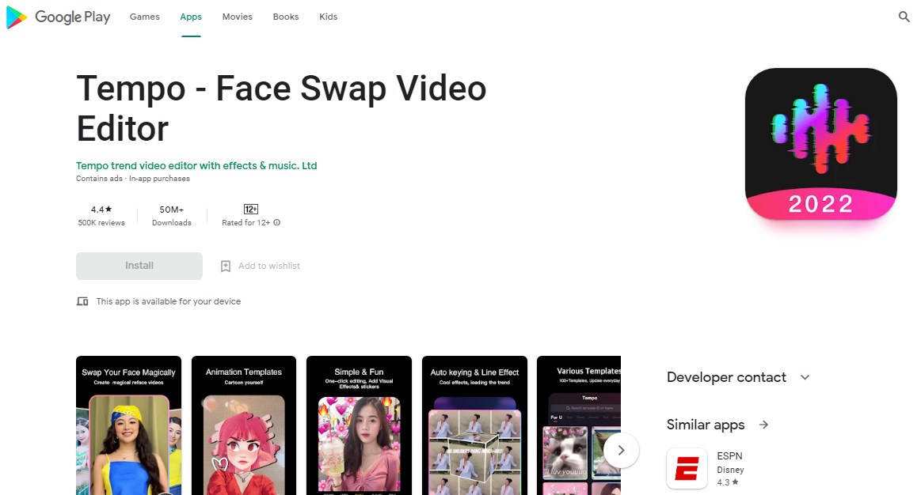The height and width of the screenshot is (495, 921).
Task: Click the device availability icon
Action: tap(82, 301)
